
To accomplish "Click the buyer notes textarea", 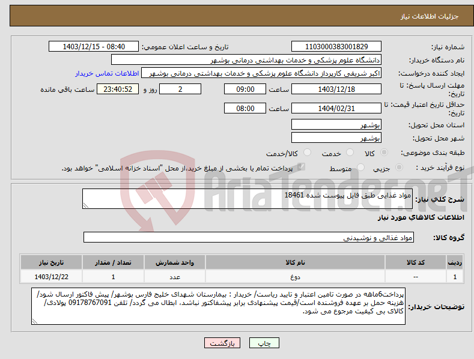I will click(x=218, y=306).
